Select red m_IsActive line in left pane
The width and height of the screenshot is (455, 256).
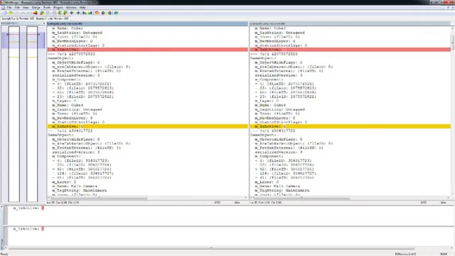click(x=147, y=50)
